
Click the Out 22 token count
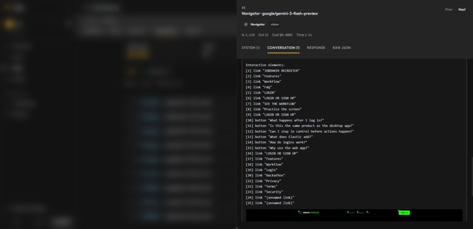[263, 35]
